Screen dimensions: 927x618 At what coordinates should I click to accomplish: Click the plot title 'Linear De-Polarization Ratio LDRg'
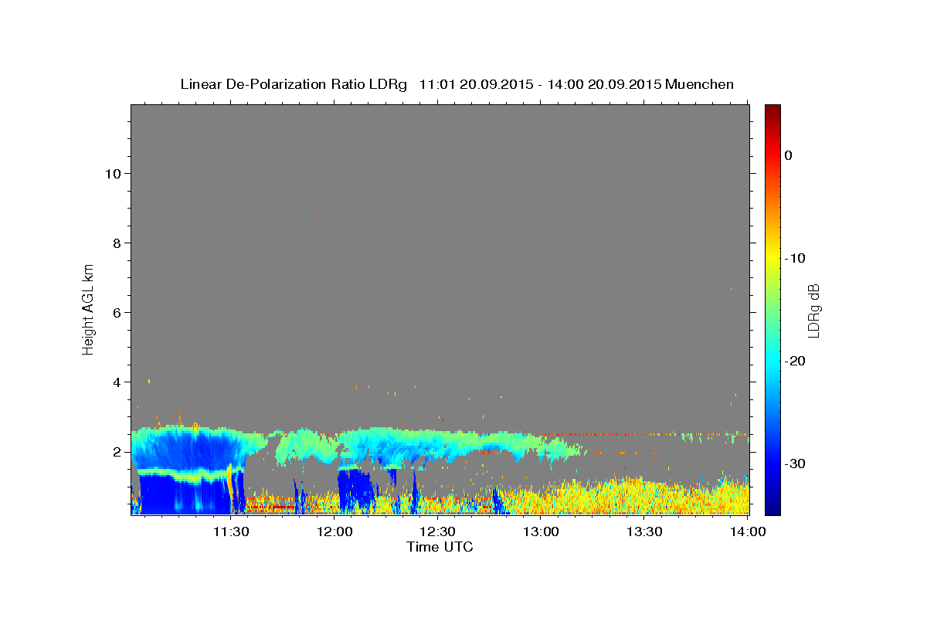click(294, 84)
